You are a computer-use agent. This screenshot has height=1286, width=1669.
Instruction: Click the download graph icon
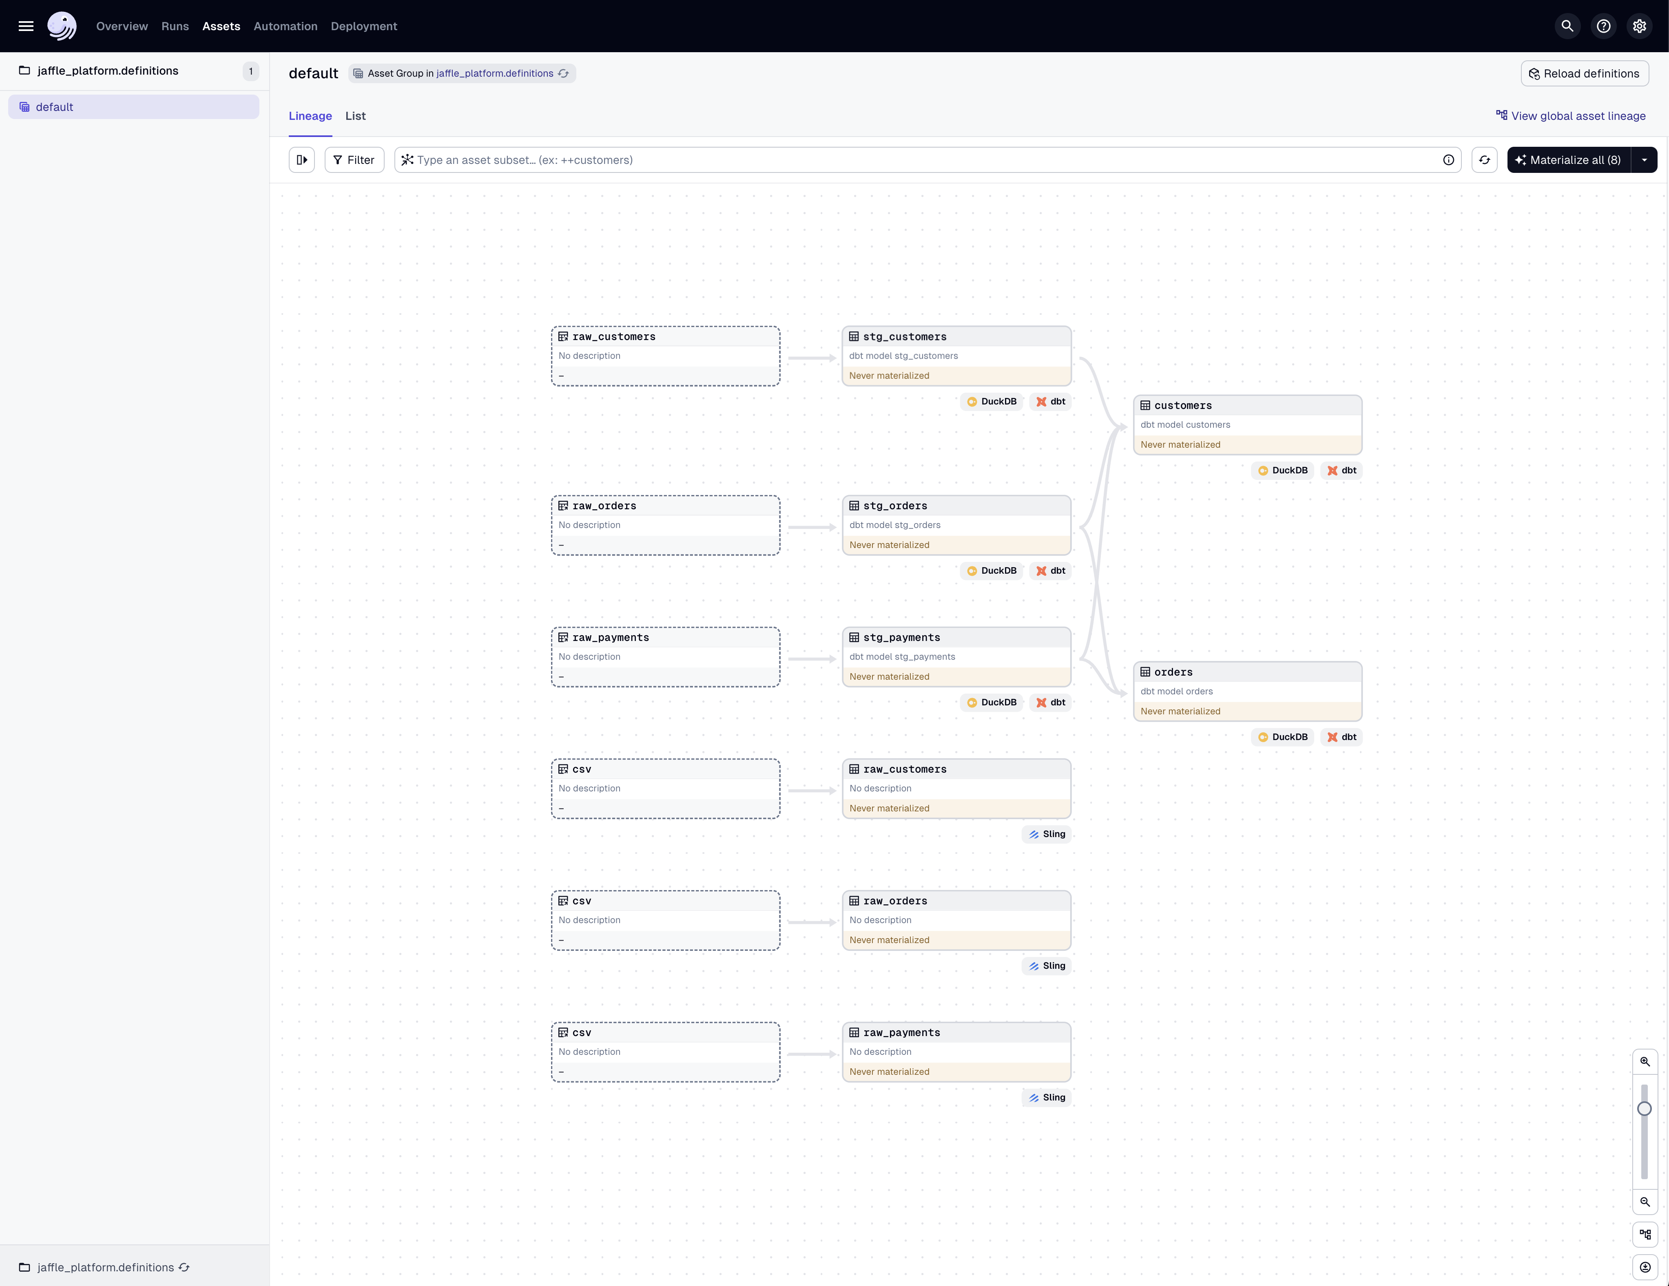tap(1645, 1267)
